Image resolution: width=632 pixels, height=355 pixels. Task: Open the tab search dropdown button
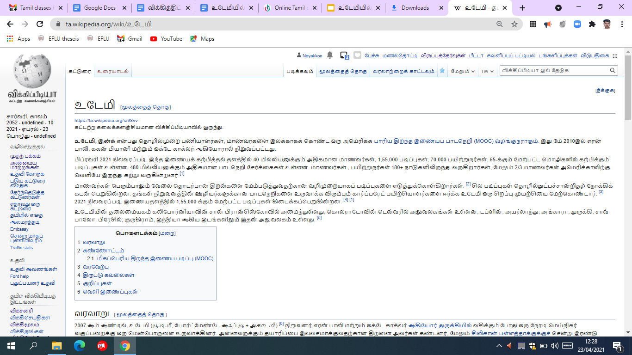pyautogui.click(x=558, y=8)
